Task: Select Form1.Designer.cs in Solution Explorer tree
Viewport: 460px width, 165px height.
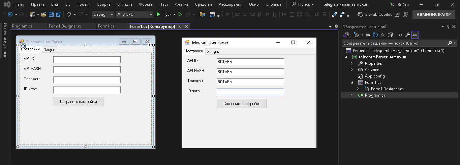Action: pyautogui.click(x=387, y=89)
